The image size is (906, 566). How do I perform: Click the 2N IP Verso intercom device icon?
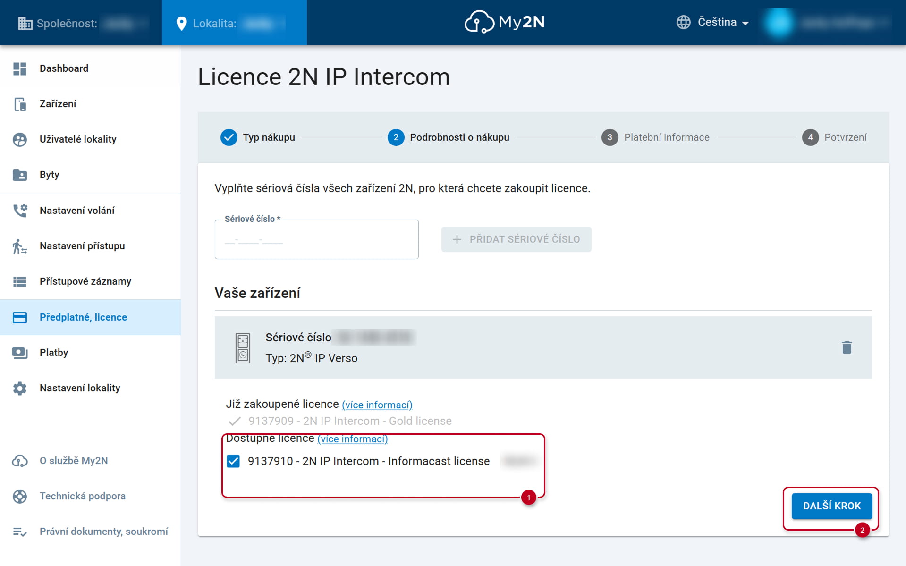click(243, 347)
